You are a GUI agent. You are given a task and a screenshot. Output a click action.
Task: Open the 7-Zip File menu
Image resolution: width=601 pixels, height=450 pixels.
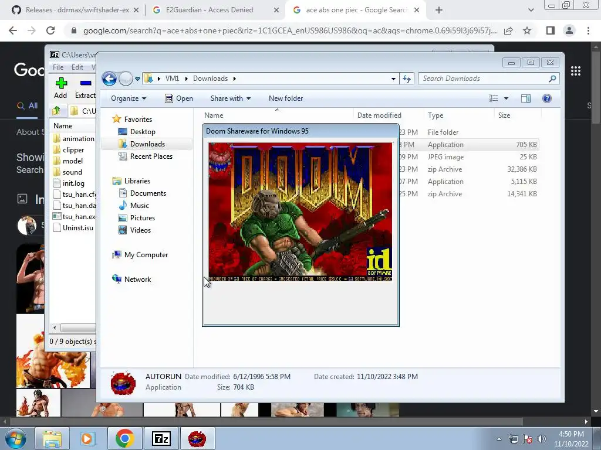coord(58,67)
